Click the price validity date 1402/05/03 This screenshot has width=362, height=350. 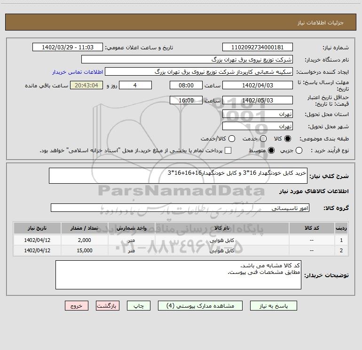[258, 100]
